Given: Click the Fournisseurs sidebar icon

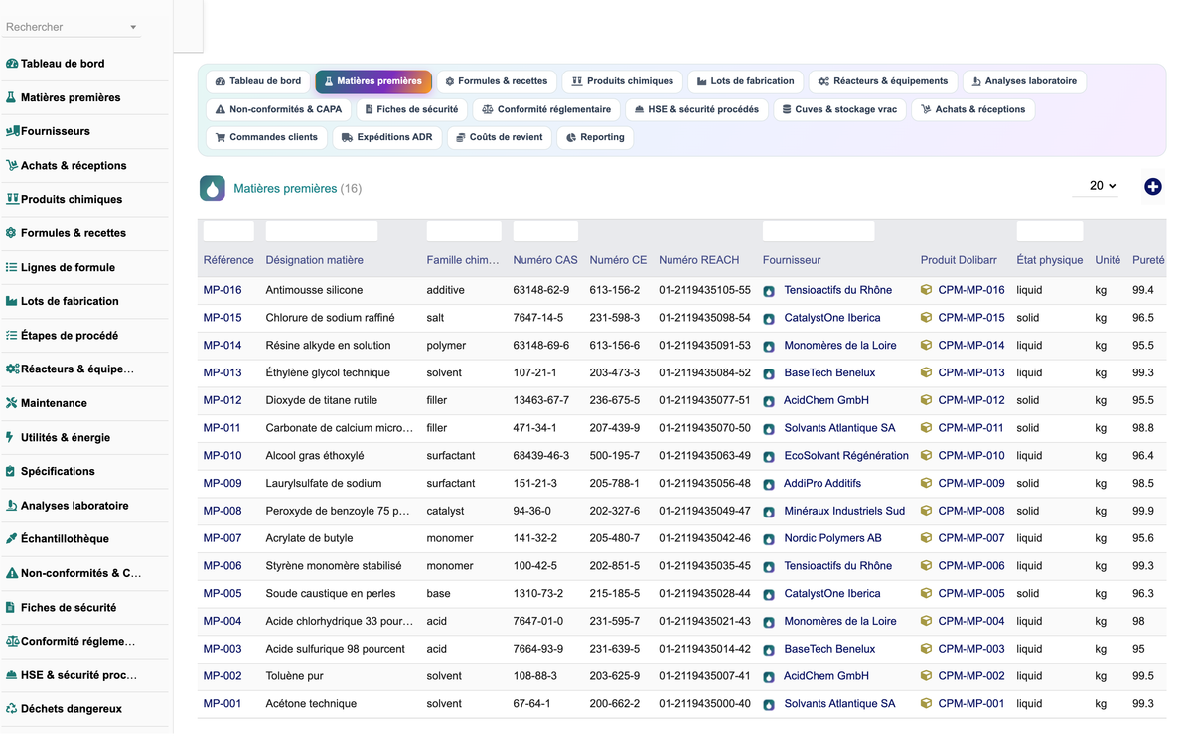Looking at the screenshot, I should (x=13, y=131).
